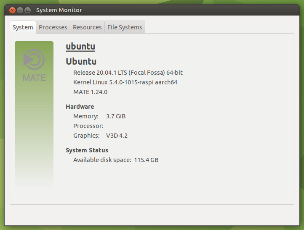This screenshot has width=304, height=230.
Task: Open the Resources tab
Action: click(x=87, y=27)
